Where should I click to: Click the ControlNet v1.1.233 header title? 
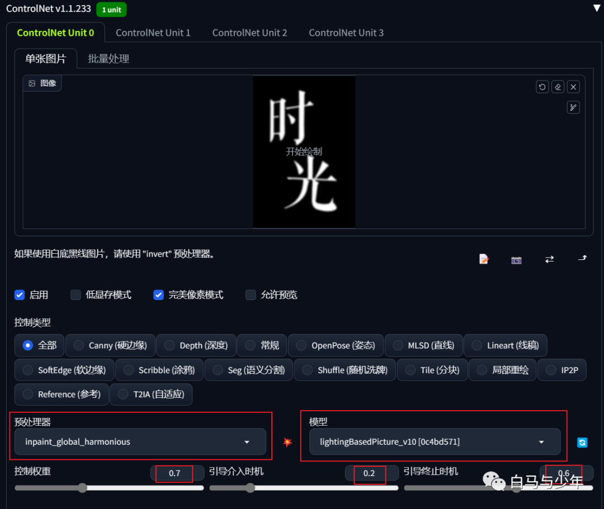(49, 8)
